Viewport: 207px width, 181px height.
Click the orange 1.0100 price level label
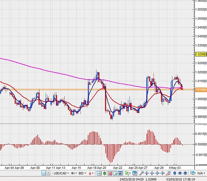201,90
